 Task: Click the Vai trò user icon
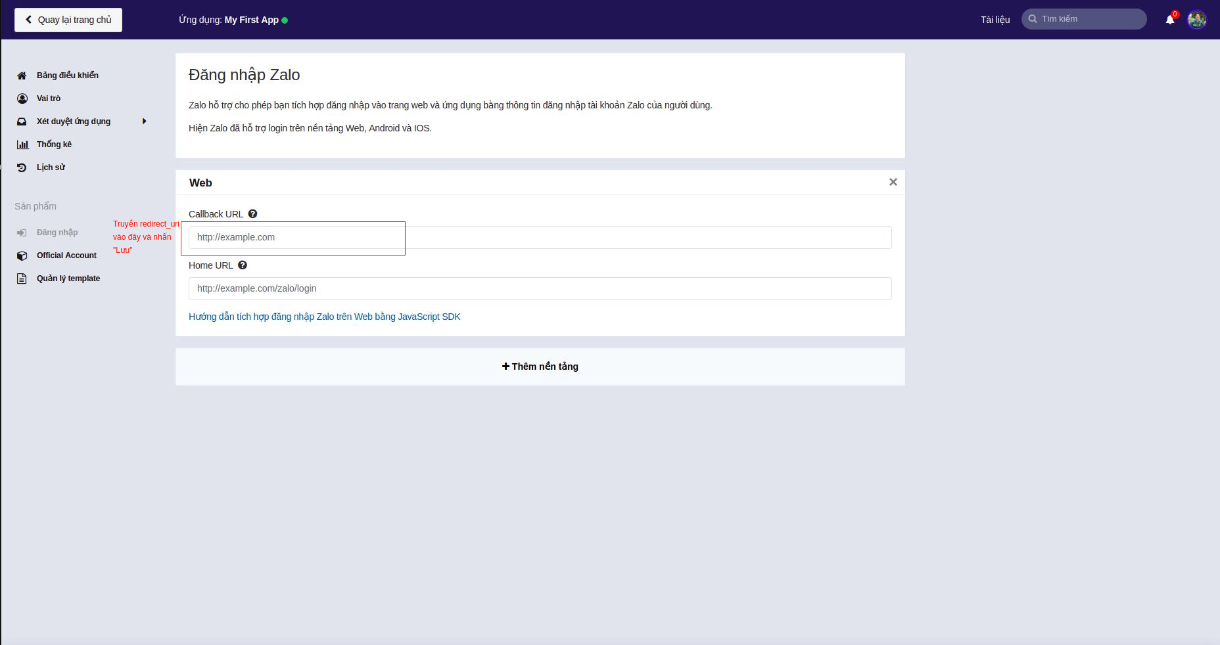click(22, 99)
